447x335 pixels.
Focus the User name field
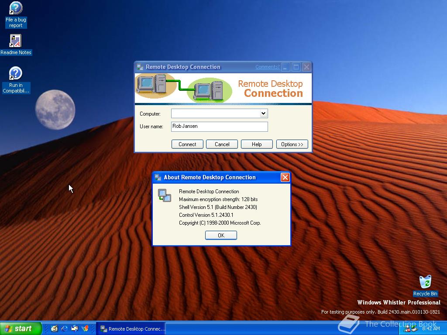coord(219,126)
